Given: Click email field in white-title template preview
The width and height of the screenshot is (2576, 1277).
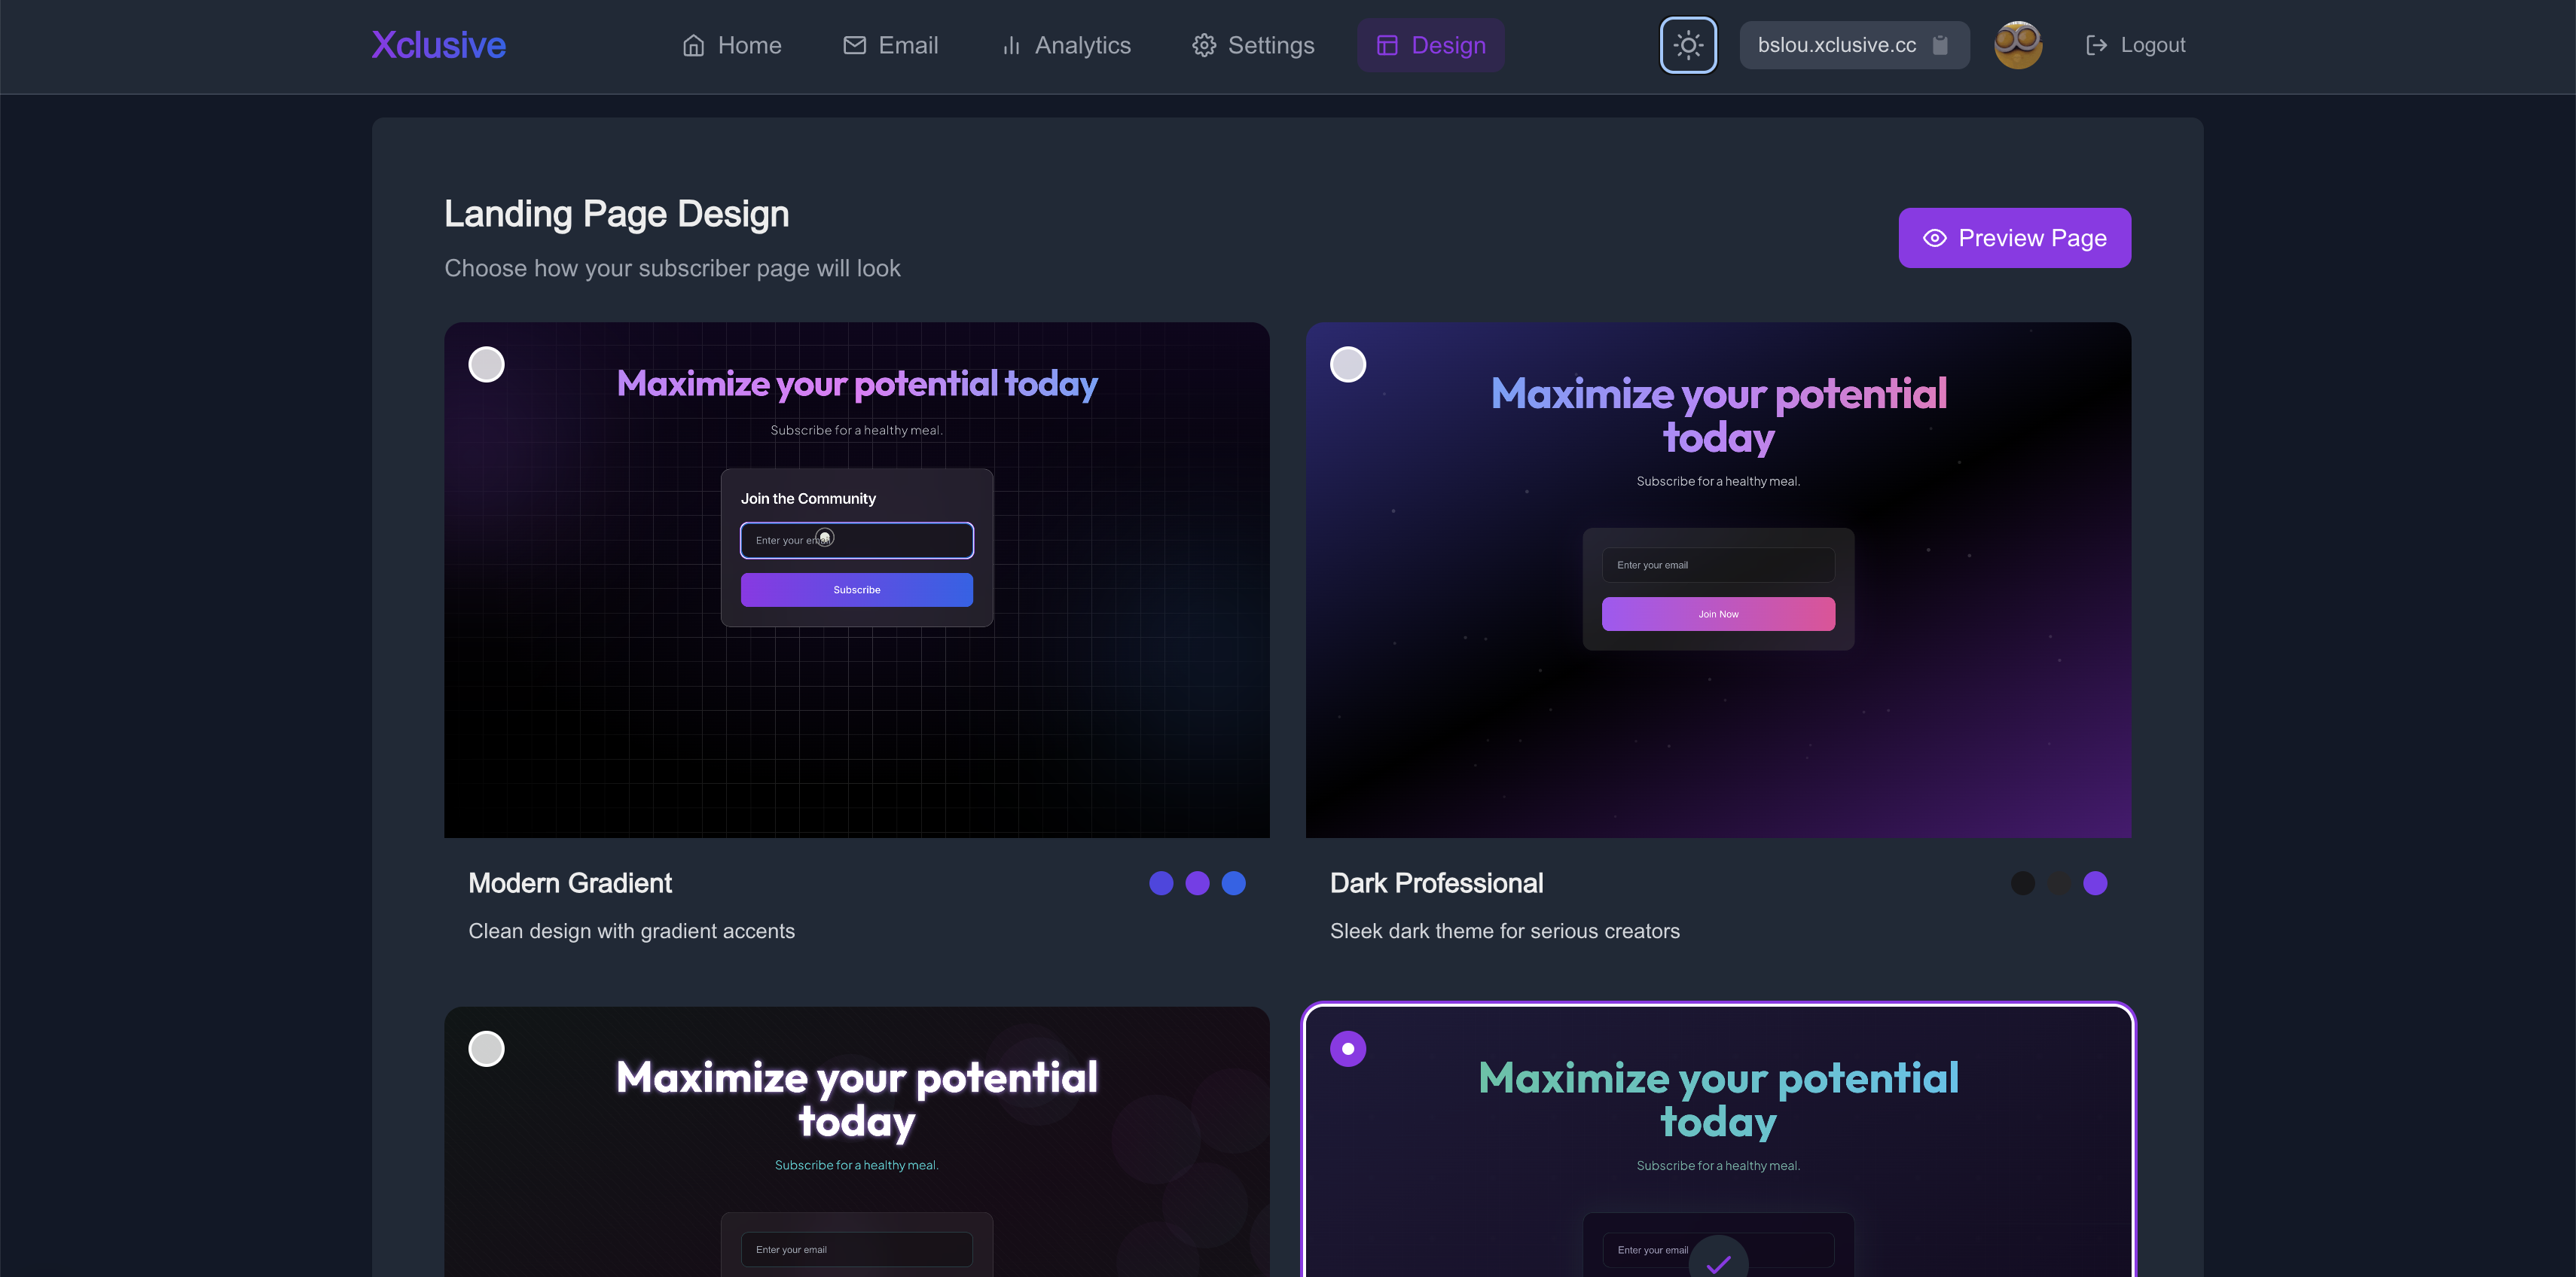Looking at the screenshot, I should click(x=857, y=1250).
